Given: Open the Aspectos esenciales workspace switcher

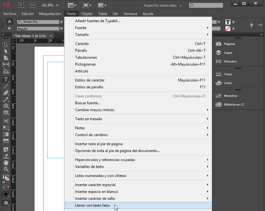Looking at the screenshot, I should tap(160, 5).
